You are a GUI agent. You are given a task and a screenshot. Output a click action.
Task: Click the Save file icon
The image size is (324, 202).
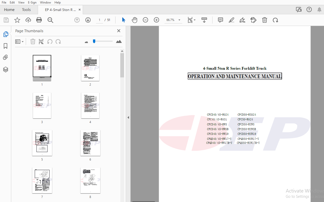point(6,20)
